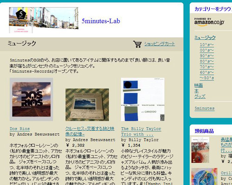Open the クルーセス~交差する旅と映像の記憶~ link

(90, 131)
